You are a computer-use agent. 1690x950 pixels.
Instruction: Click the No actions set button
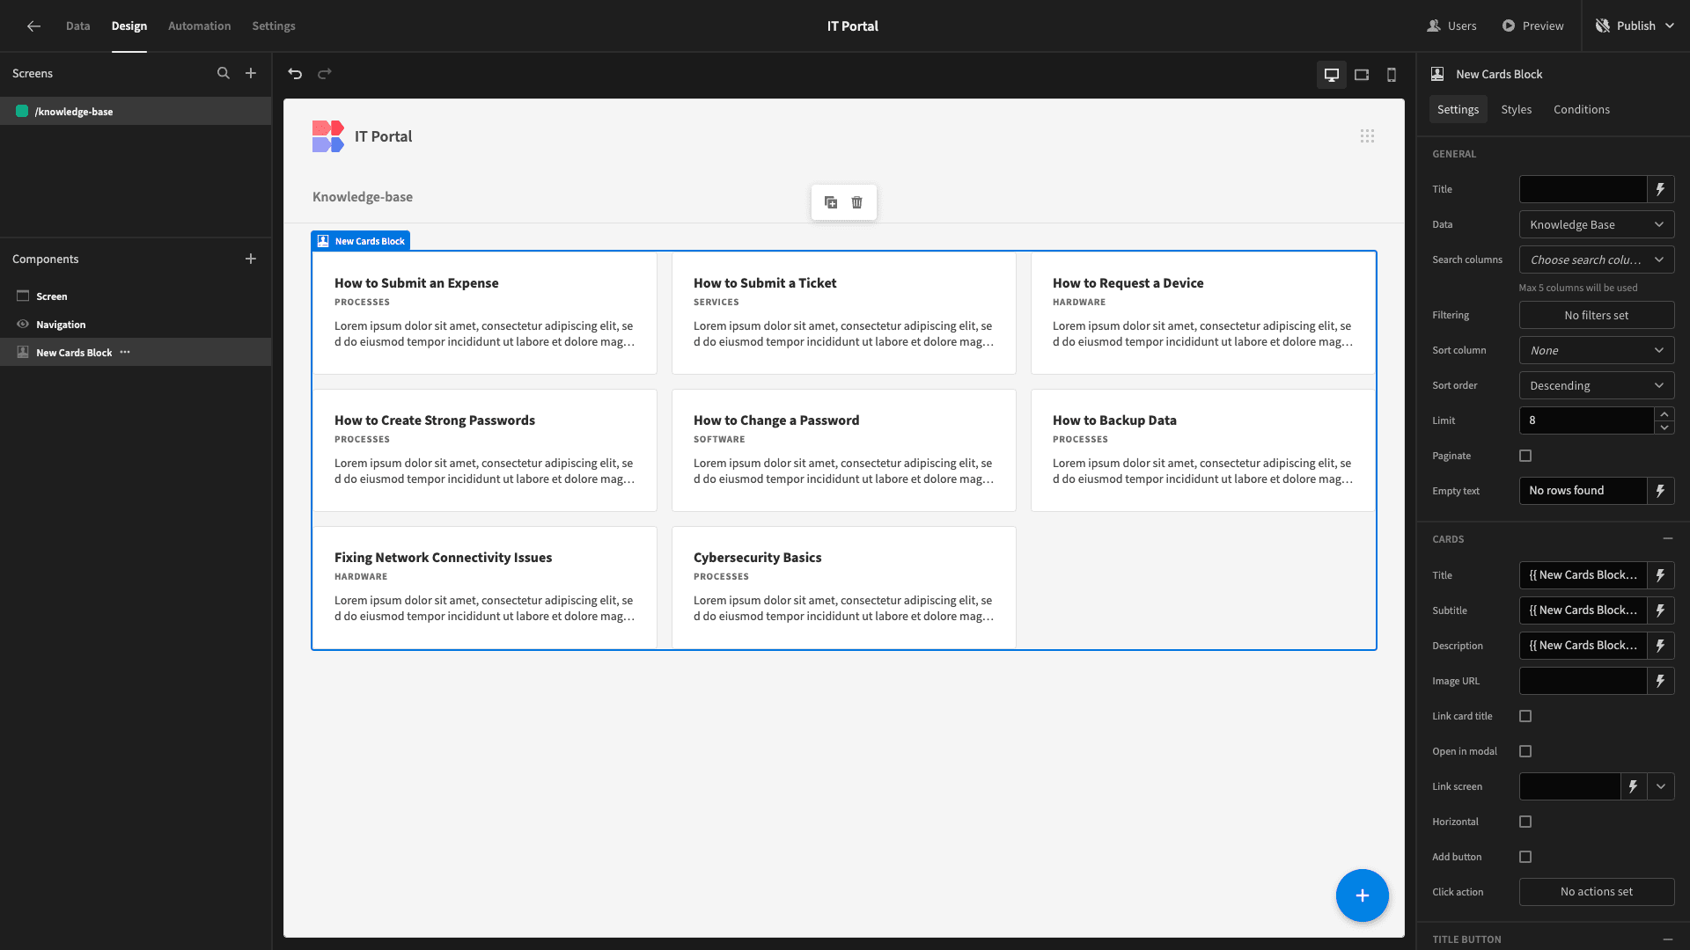click(1597, 892)
